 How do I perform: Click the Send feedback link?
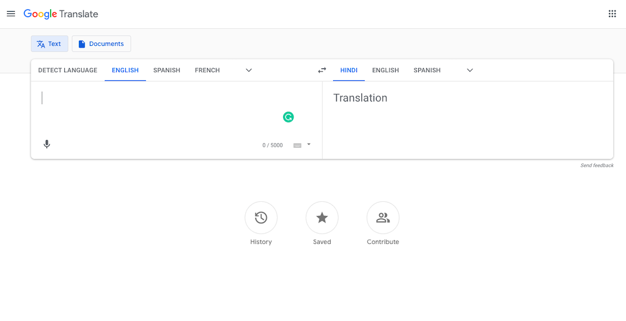(597, 165)
